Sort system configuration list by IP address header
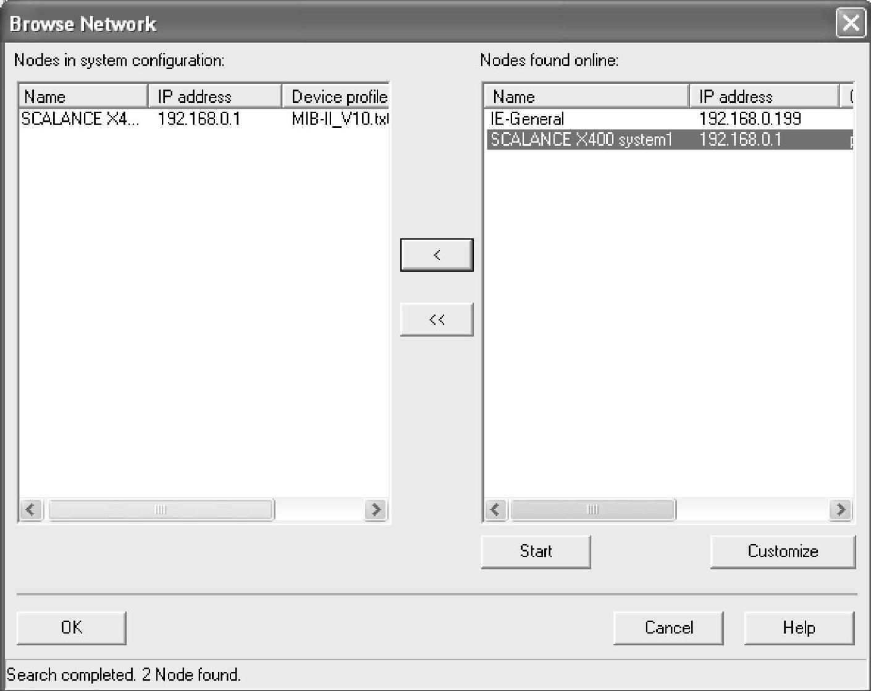 [x=215, y=96]
